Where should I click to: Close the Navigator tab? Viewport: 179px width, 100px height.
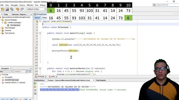point(11,68)
